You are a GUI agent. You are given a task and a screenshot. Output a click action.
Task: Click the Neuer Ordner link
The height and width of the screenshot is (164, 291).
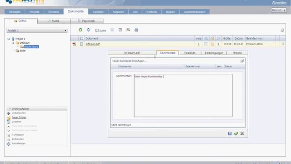[x=19, y=118]
